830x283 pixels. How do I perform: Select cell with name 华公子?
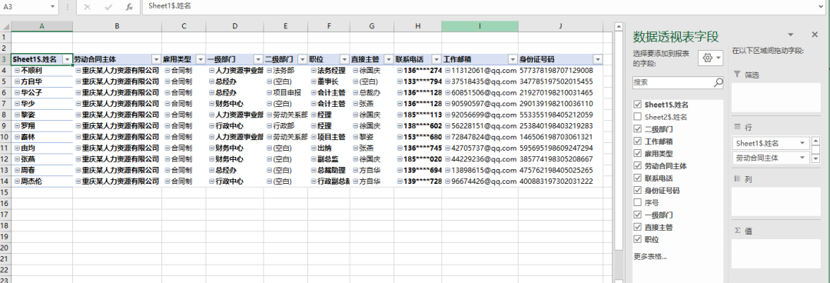41,92
